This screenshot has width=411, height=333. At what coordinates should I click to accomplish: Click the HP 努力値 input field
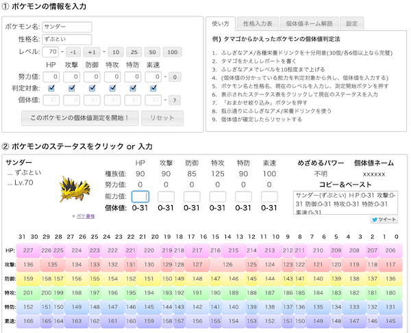click(51, 77)
